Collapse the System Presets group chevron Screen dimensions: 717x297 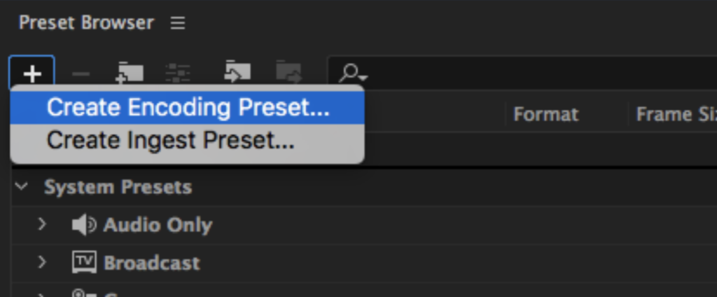tap(22, 186)
